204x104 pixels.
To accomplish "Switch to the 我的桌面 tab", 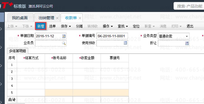I will coord(20,18).
